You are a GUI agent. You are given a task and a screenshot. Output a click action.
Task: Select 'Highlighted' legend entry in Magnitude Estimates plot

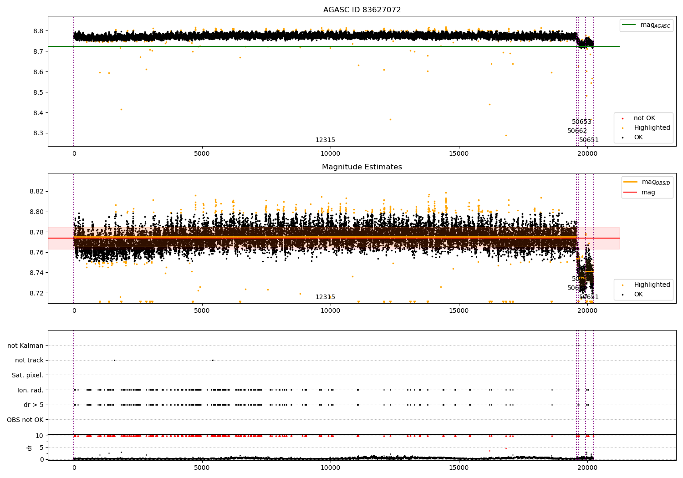click(x=652, y=285)
